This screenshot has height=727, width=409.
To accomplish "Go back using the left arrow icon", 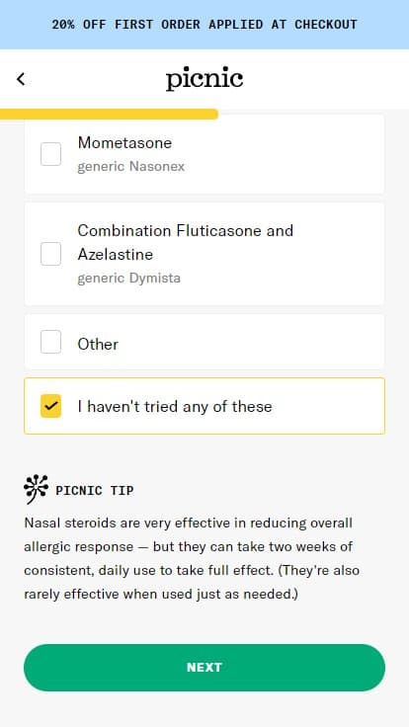I will [x=21, y=79].
